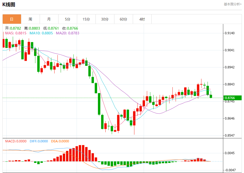The image size is (244, 173).
Task: Click the 0.9041 price axis label
Action: [230, 50]
